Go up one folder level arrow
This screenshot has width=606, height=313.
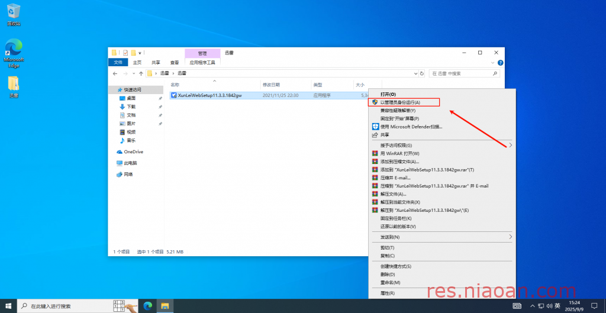click(141, 73)
